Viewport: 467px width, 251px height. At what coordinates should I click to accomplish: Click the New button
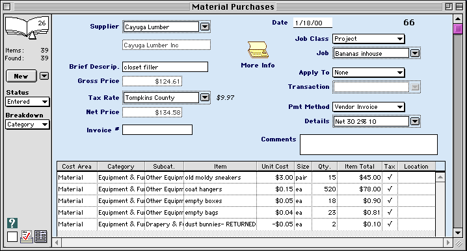21,76
